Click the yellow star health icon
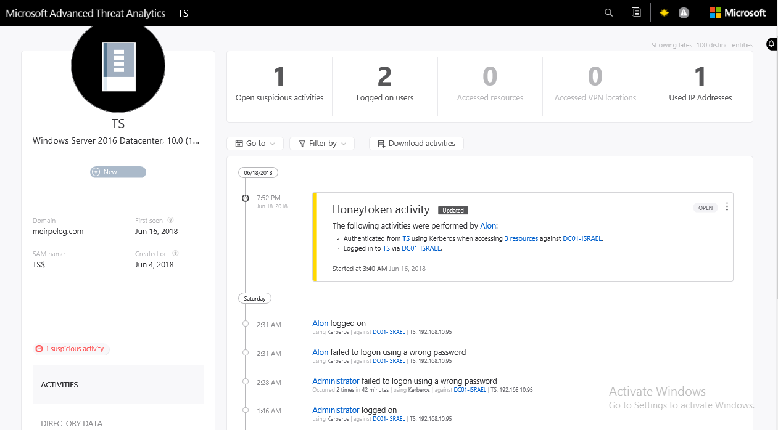Image resolution: width=778 pixels, height=430 pixels. 664,12
